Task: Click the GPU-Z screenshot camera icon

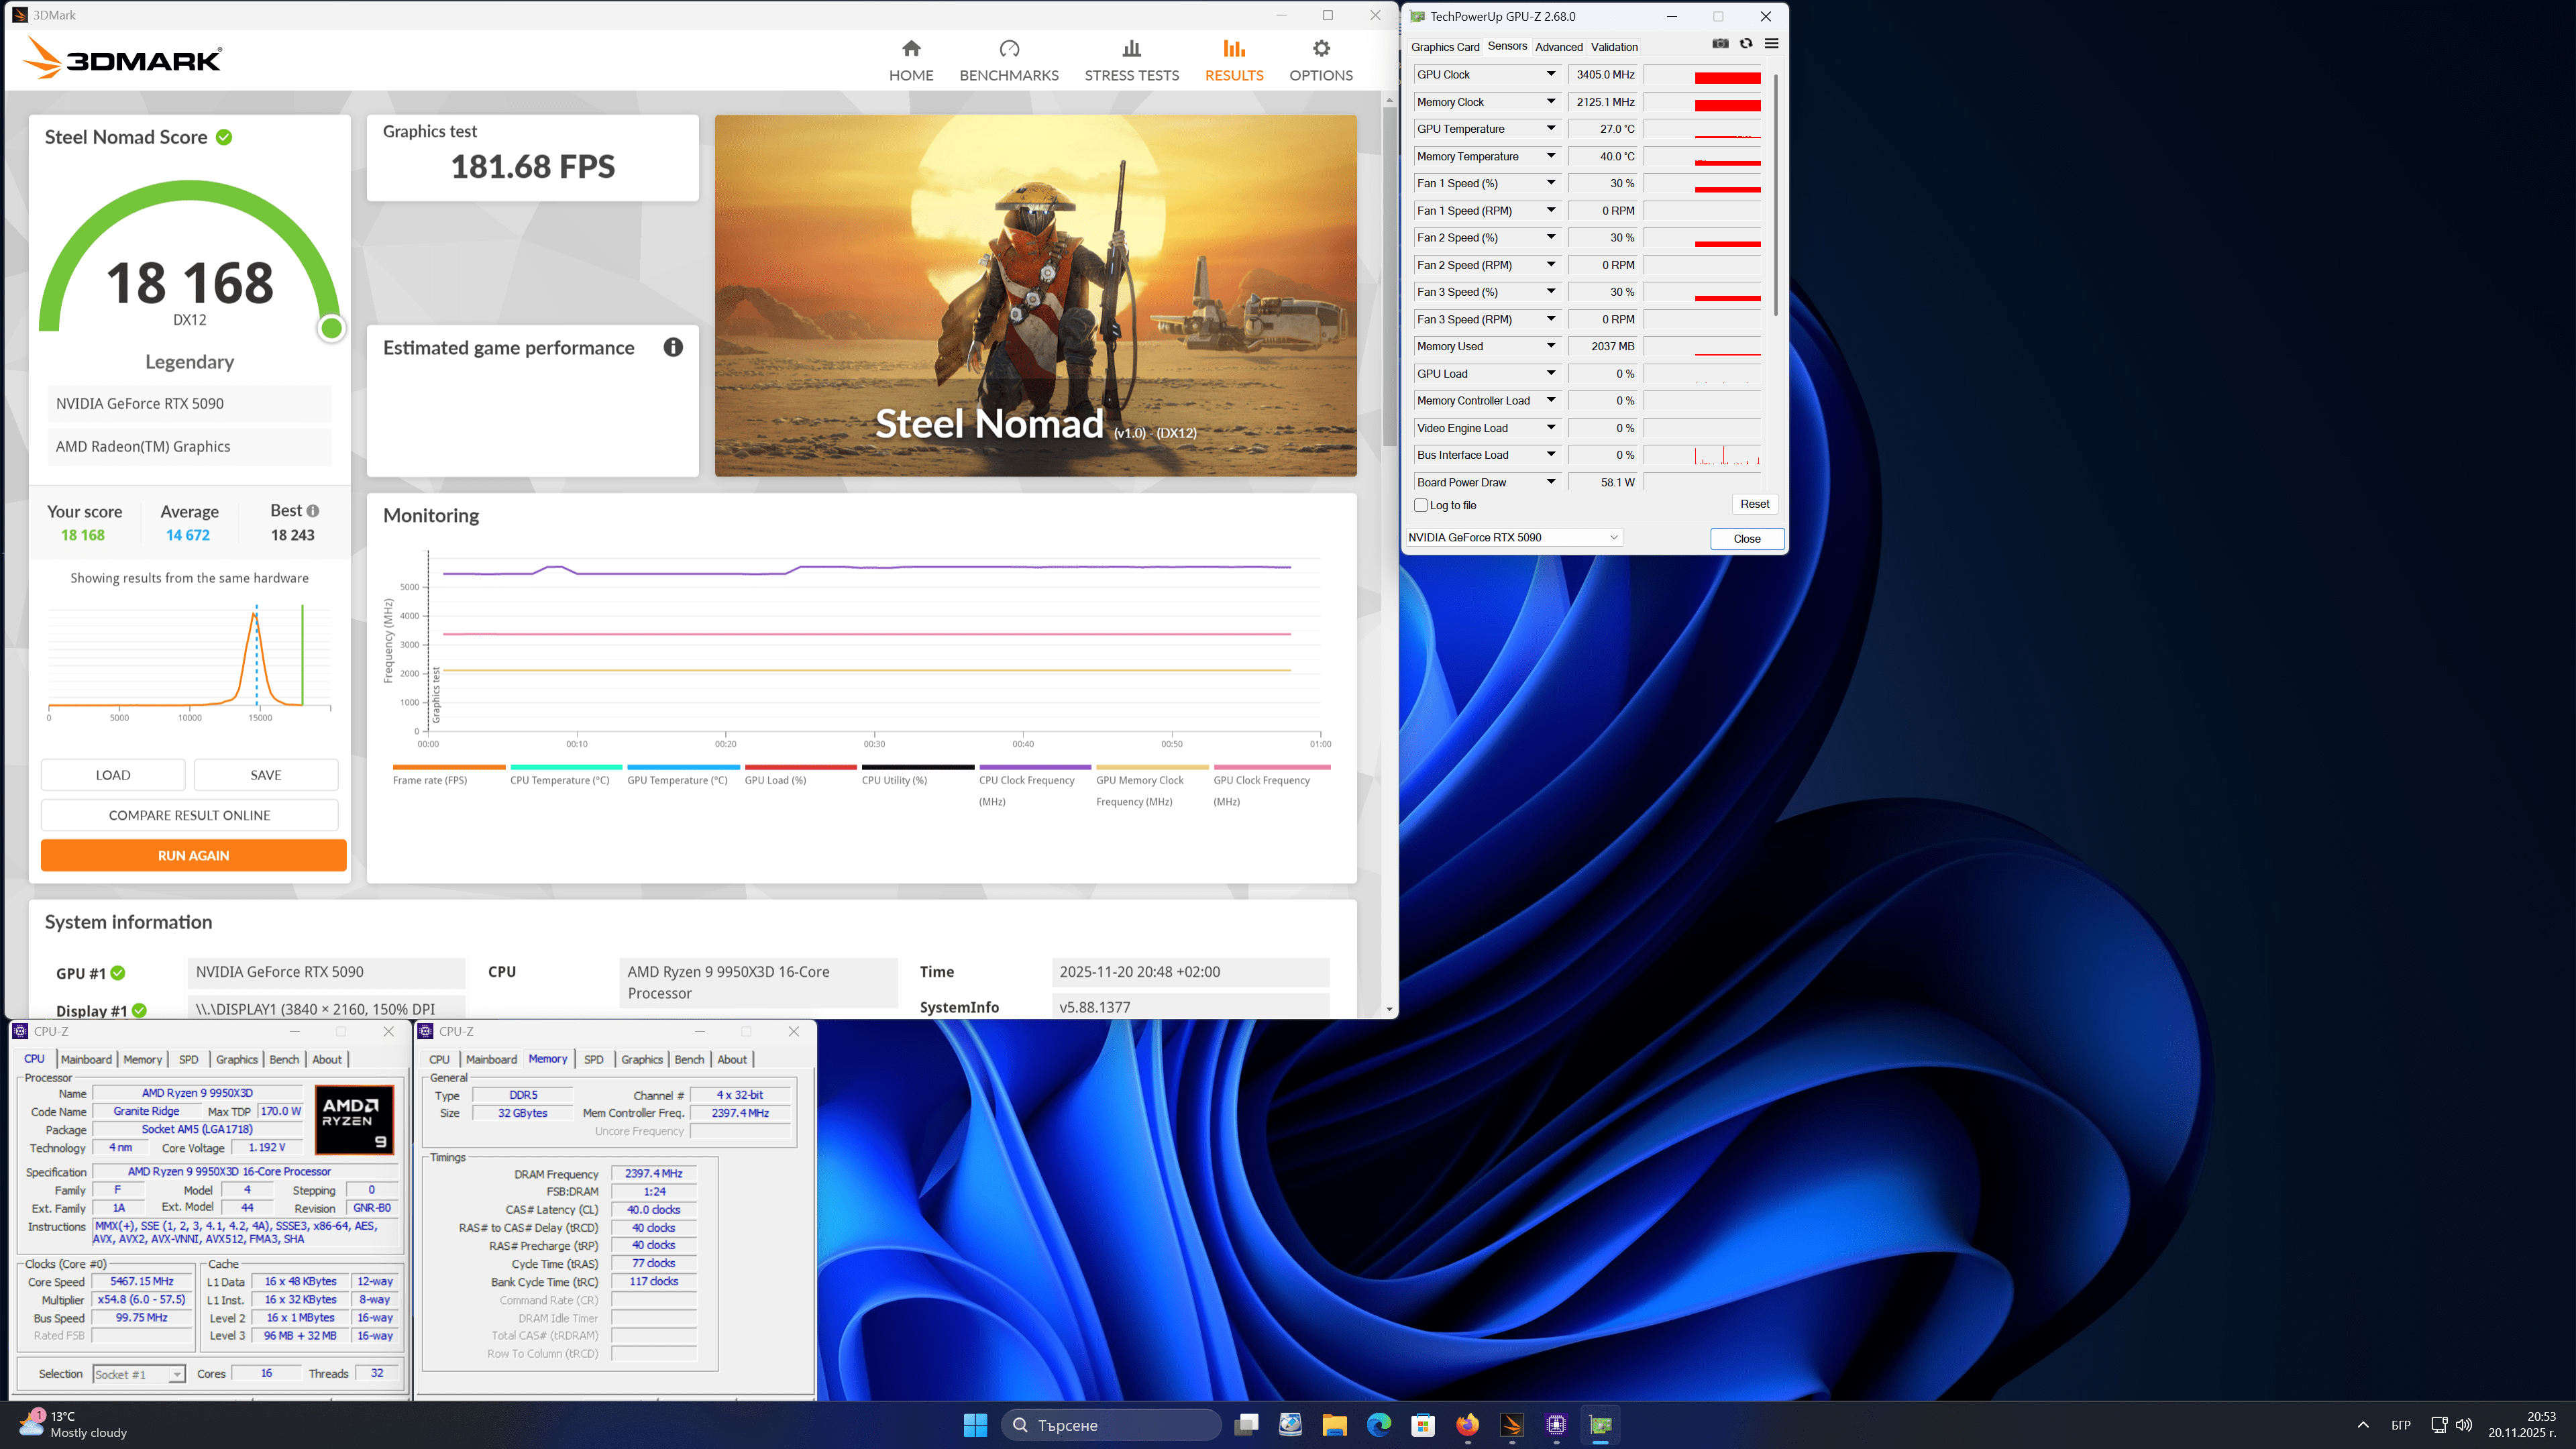Action: (x=1720, y=44)
